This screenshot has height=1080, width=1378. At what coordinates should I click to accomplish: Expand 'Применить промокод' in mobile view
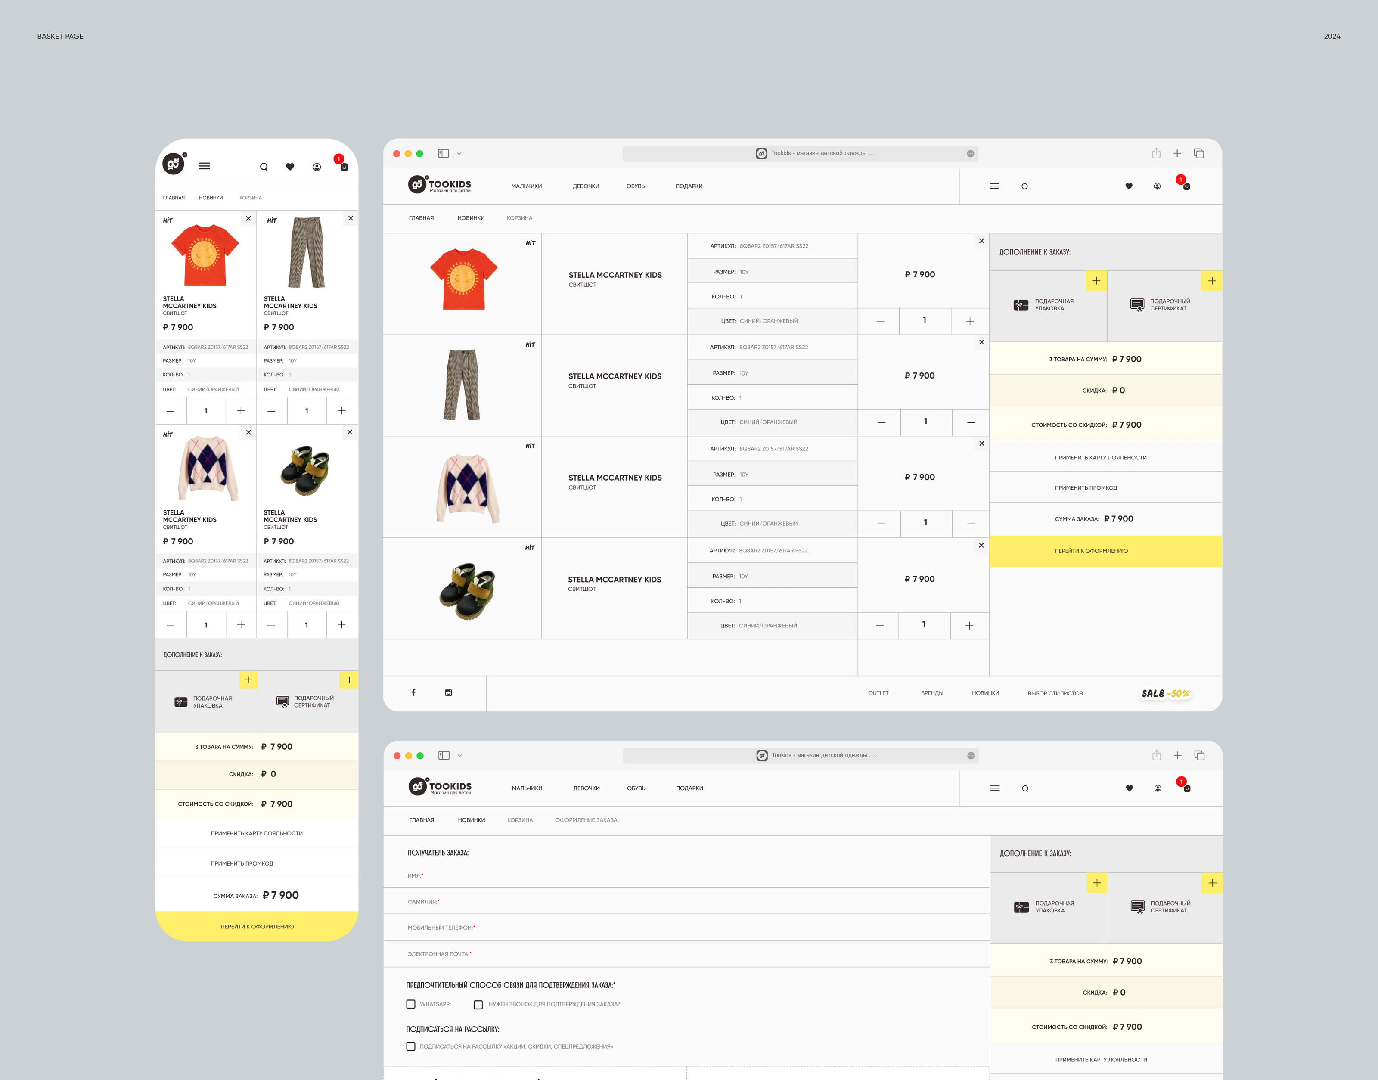(x=242, y=864)
